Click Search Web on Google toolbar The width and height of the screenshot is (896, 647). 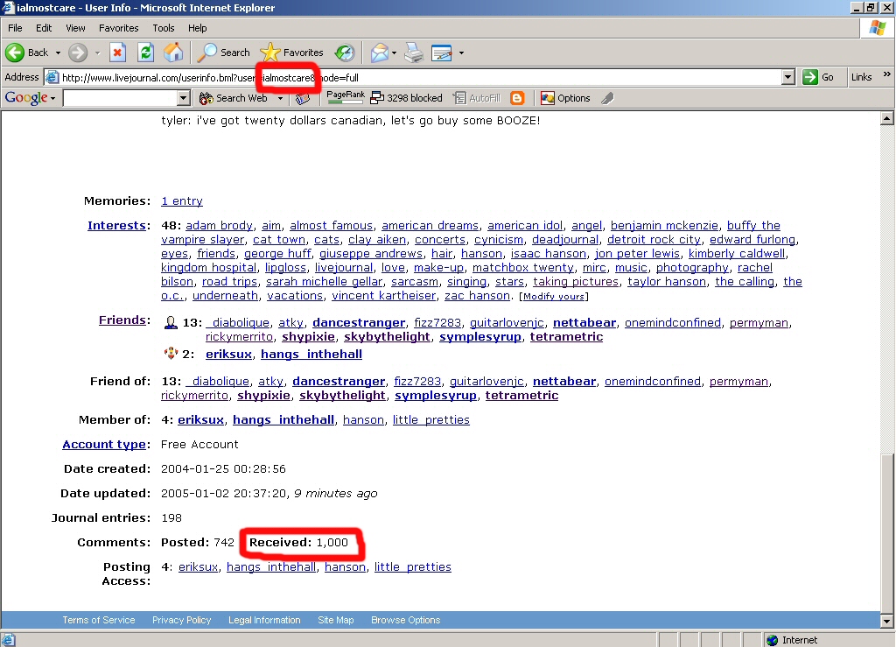pyautogui.click(x=233, y=98)
